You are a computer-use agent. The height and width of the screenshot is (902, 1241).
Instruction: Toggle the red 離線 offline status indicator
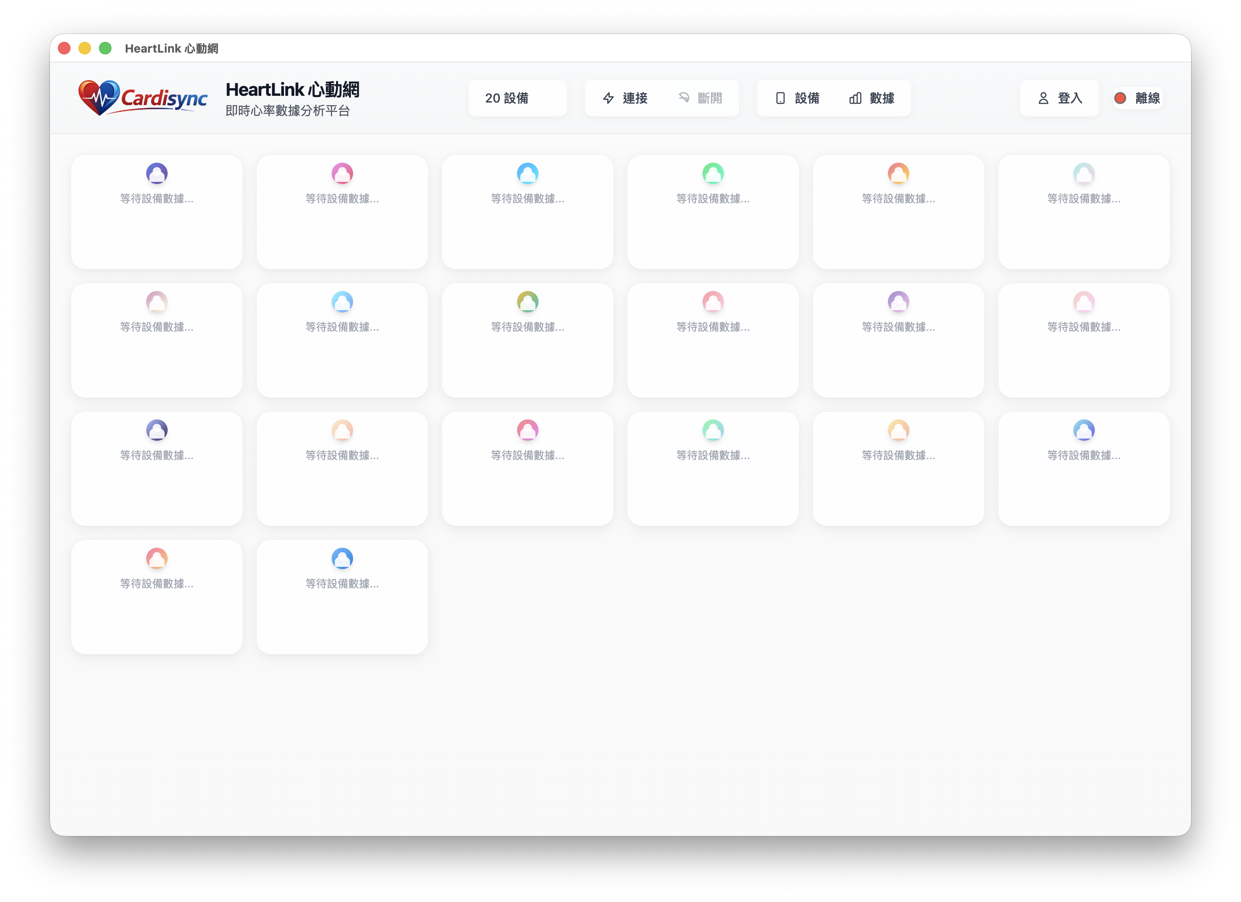pos(1120,98)
